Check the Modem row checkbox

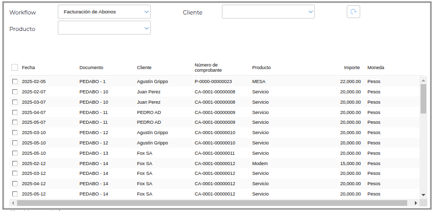(x=15, y=164)
